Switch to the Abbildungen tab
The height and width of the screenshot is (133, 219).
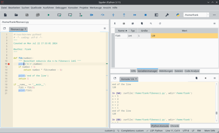(x=166, y=71)
